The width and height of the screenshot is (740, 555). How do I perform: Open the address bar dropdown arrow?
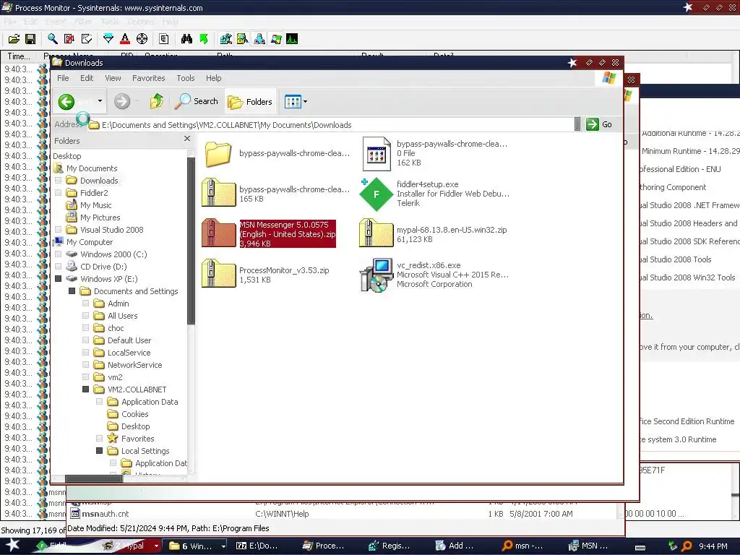tap(577, 124)
